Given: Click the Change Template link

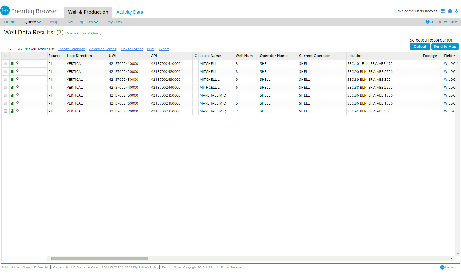Looking at the screenshot, I should point(71,49).
